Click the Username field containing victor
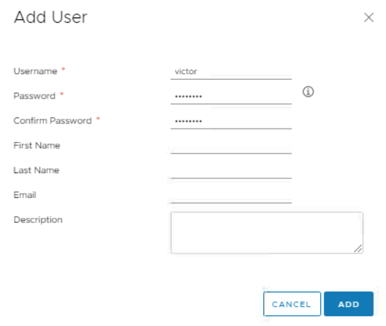Image resolution: width=386 pixels, height=326 pixels. [x=231, y=72]
